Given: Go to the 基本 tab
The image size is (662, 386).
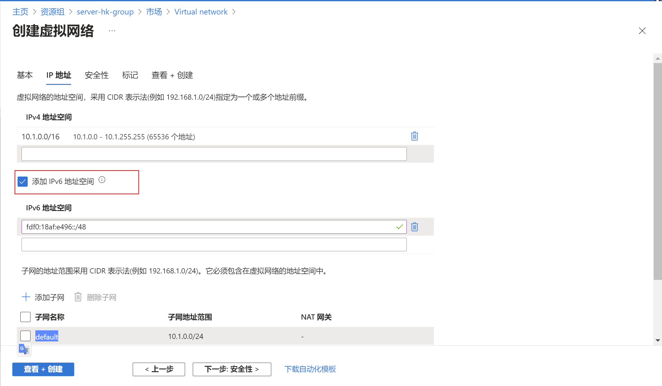Looking at the screenshot, I should pyautogui.click(x=25, y=75).
